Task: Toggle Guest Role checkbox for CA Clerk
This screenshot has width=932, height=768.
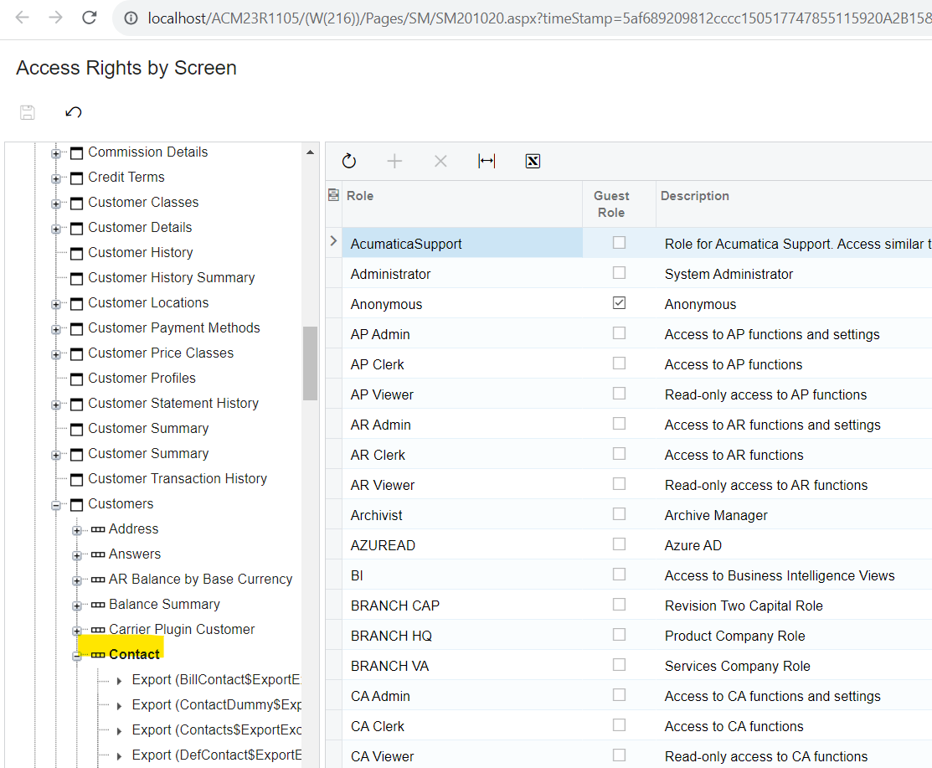Action: point(620,724)
